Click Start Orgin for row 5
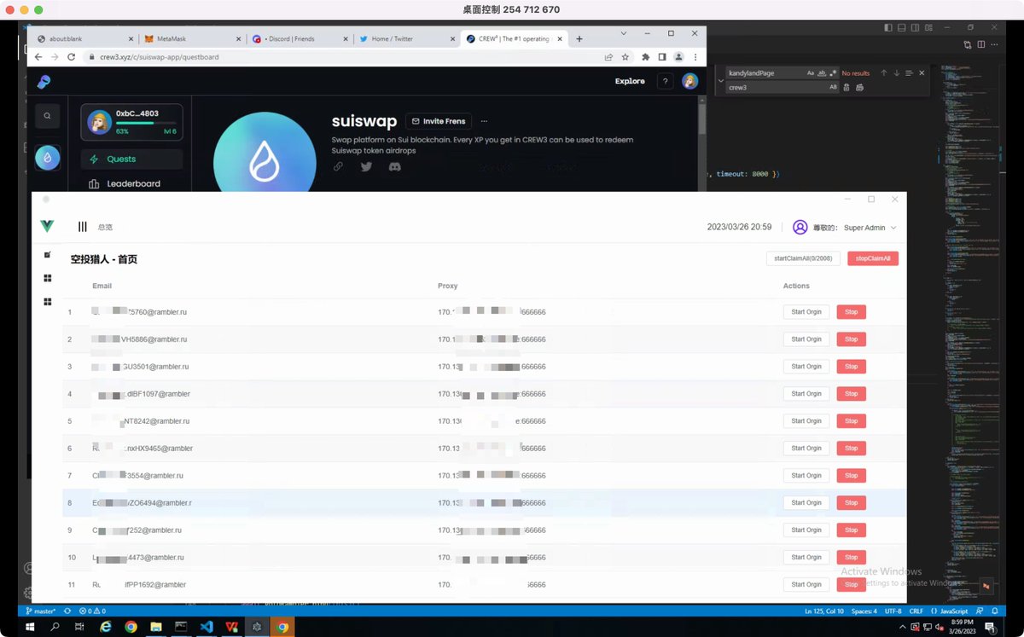 (x=806, y=421)
